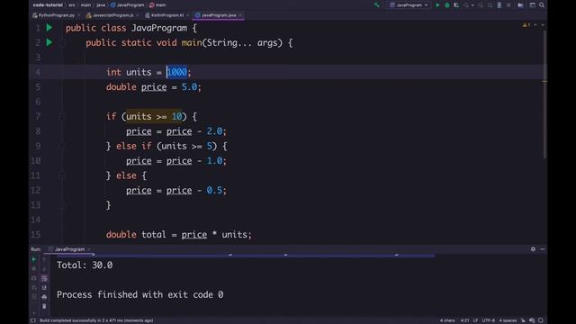Viewport: 576px width, 324px height.
Task: Open the Search Everywhere magnifier icon
Action: pyautogui.click(x=542, y=5)
